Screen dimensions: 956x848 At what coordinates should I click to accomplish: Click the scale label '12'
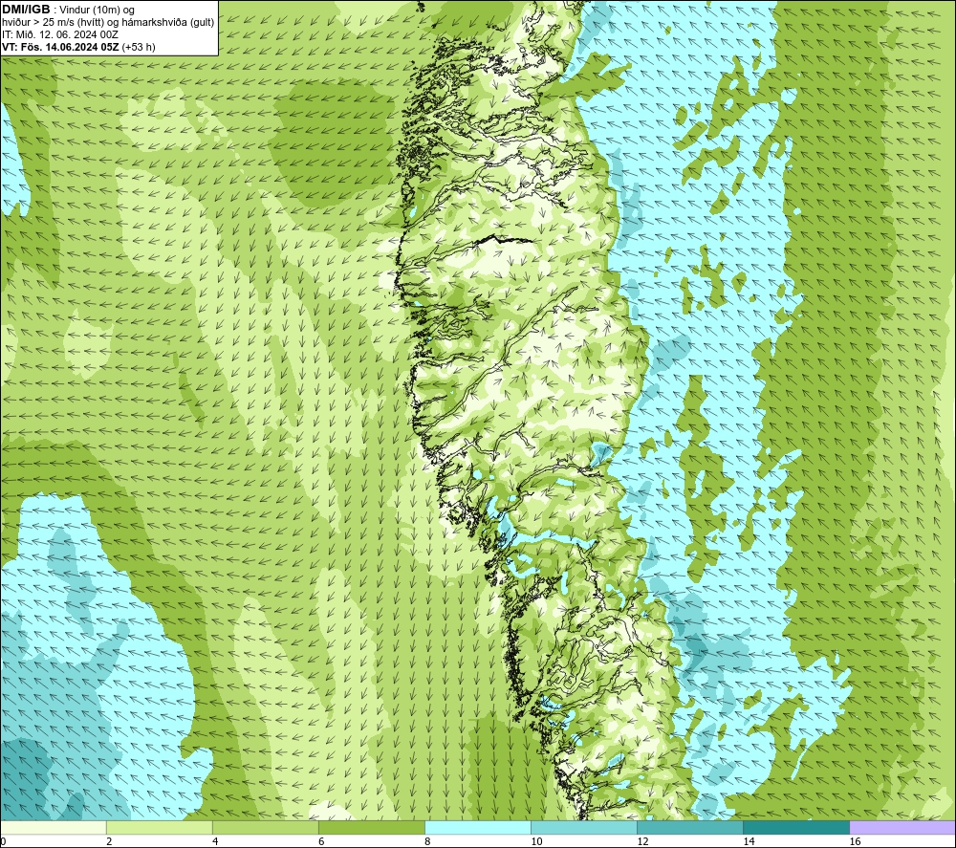click(x=642, y=841)
